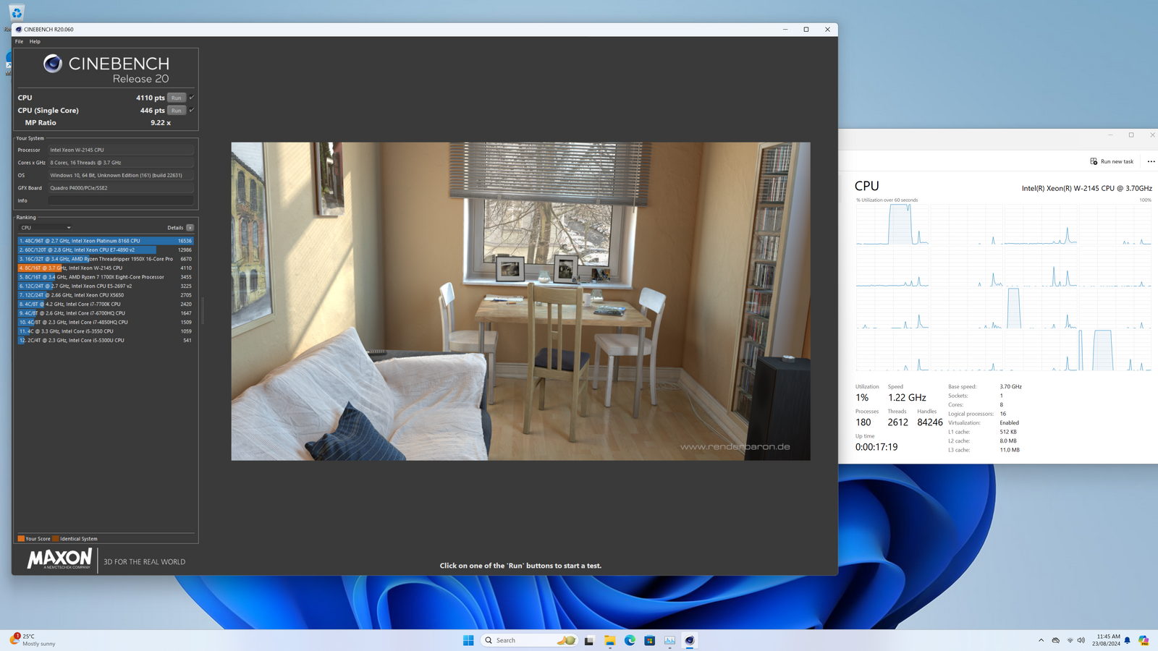Open the File menu in Cinebench
This screenshot has height=651, width=1158.
[x=20, y=41]
